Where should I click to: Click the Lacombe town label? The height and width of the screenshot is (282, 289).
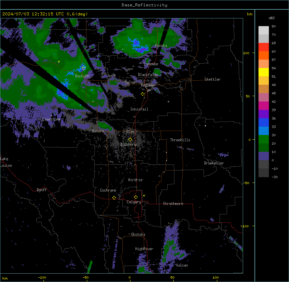pyautogui.click(x=151, y=64)
